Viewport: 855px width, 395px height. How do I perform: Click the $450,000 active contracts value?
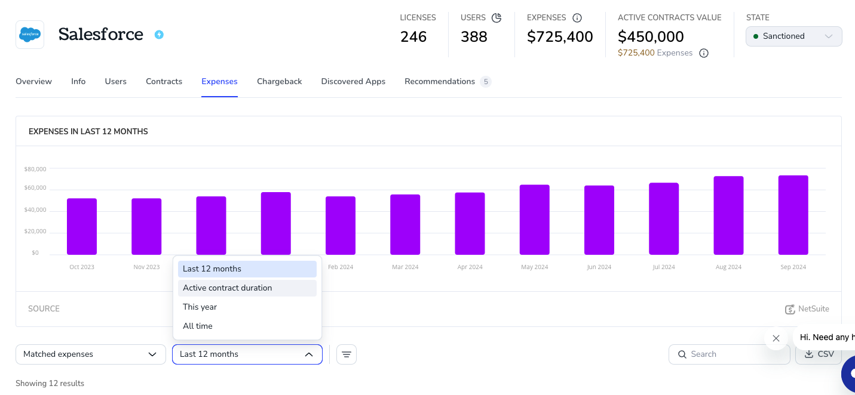[x=651, y=37]
